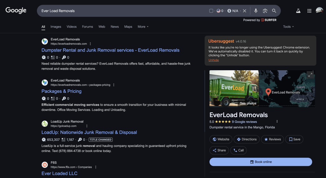Image resolution: width=326 pixels, height=178 pixels.
Task: Click the EverLoad Removals map pin
Action: pos(268,92)
